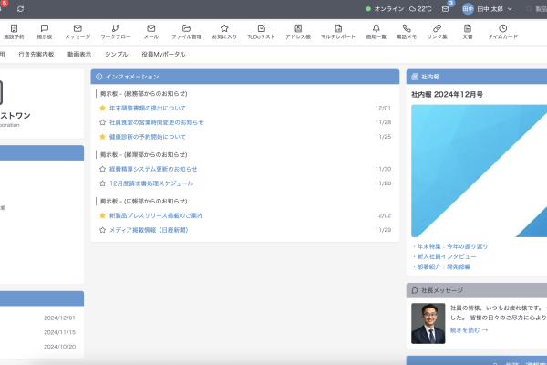This screenshot has width=547, height=365.
Task: Open link 新製品プレスリリース掲載のご案内
Action: [156, 215]
